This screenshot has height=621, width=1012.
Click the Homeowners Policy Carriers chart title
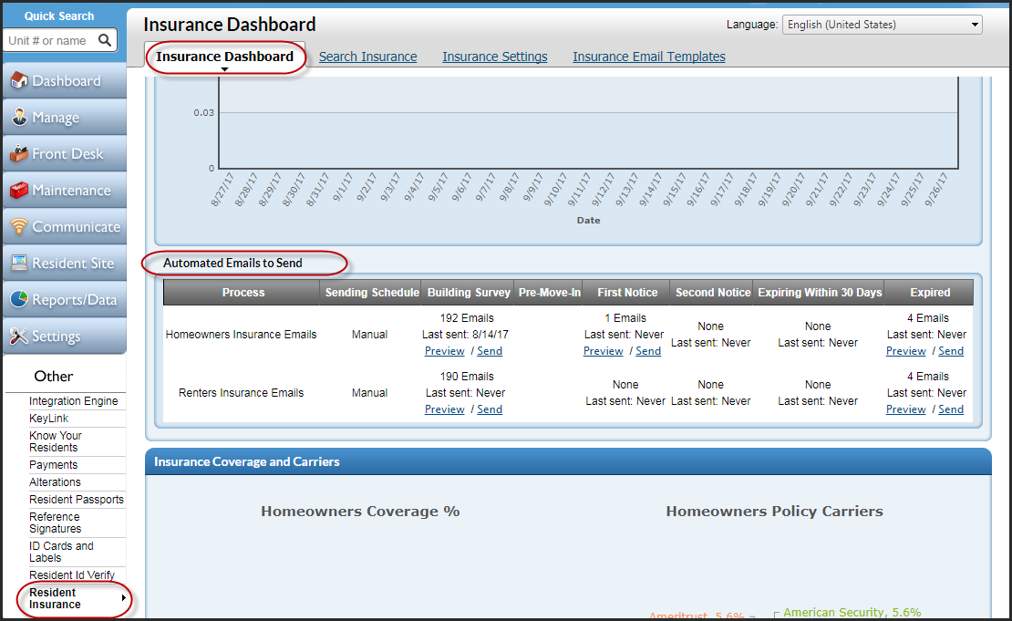click(x=774, y=512)
